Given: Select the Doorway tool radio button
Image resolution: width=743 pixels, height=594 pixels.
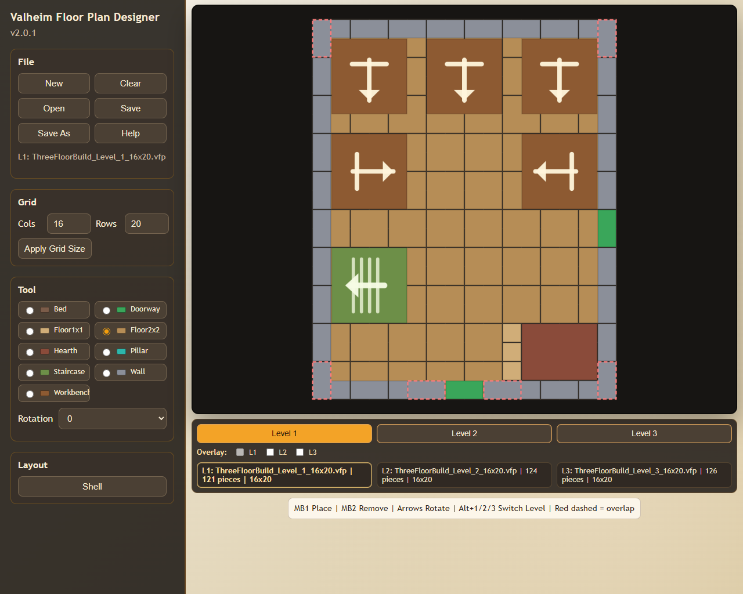Looking at the screenshot, I should (106, 310).
